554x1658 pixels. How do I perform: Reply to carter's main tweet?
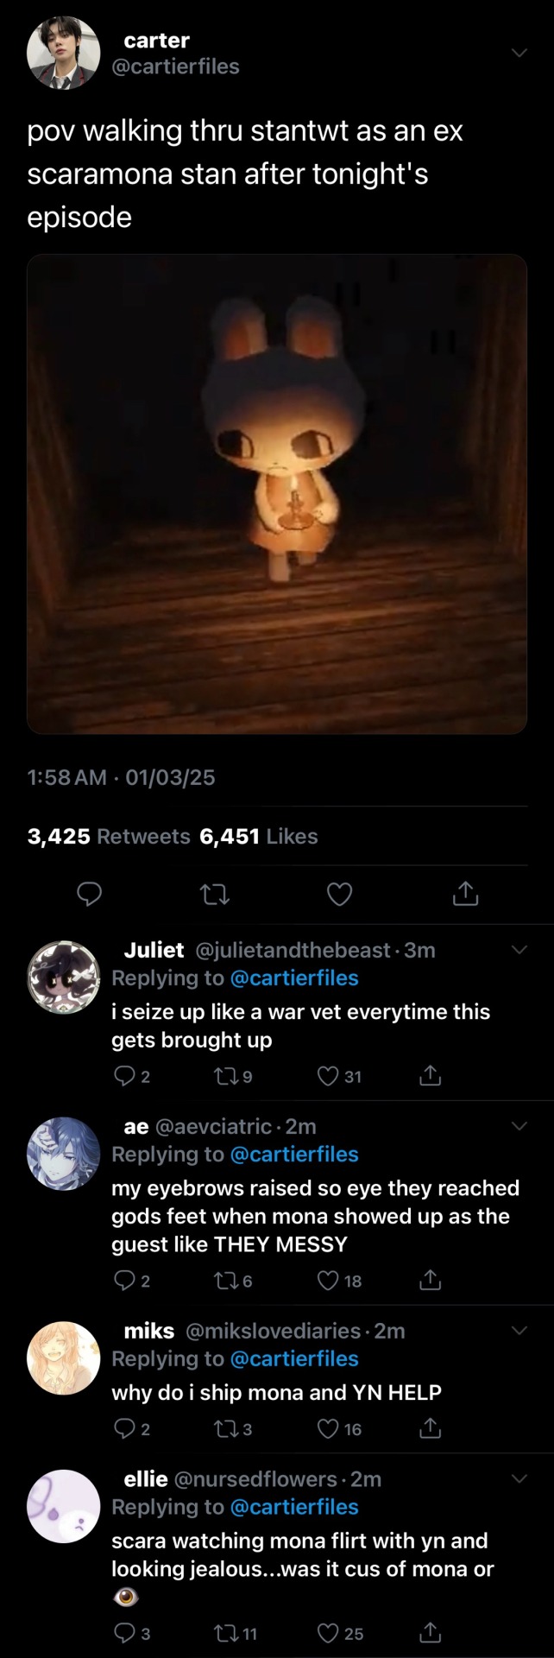(x=90, y=894)
